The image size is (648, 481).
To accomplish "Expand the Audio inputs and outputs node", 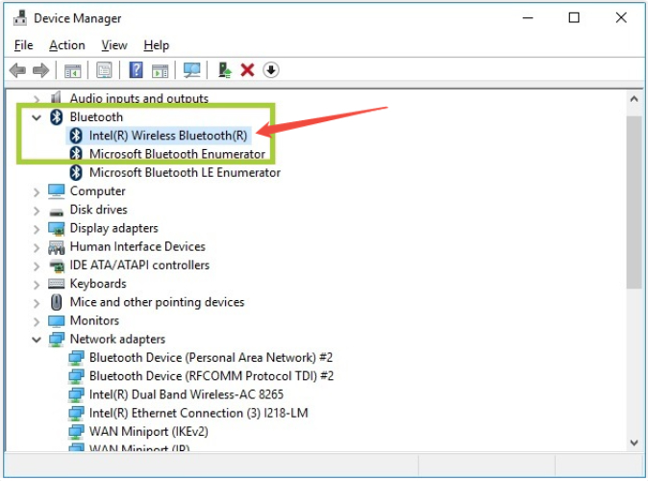I will pos(37,99).
